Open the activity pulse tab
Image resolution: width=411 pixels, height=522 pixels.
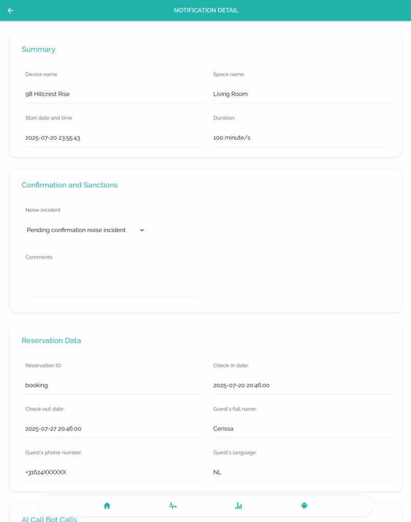tap(173, 506)
